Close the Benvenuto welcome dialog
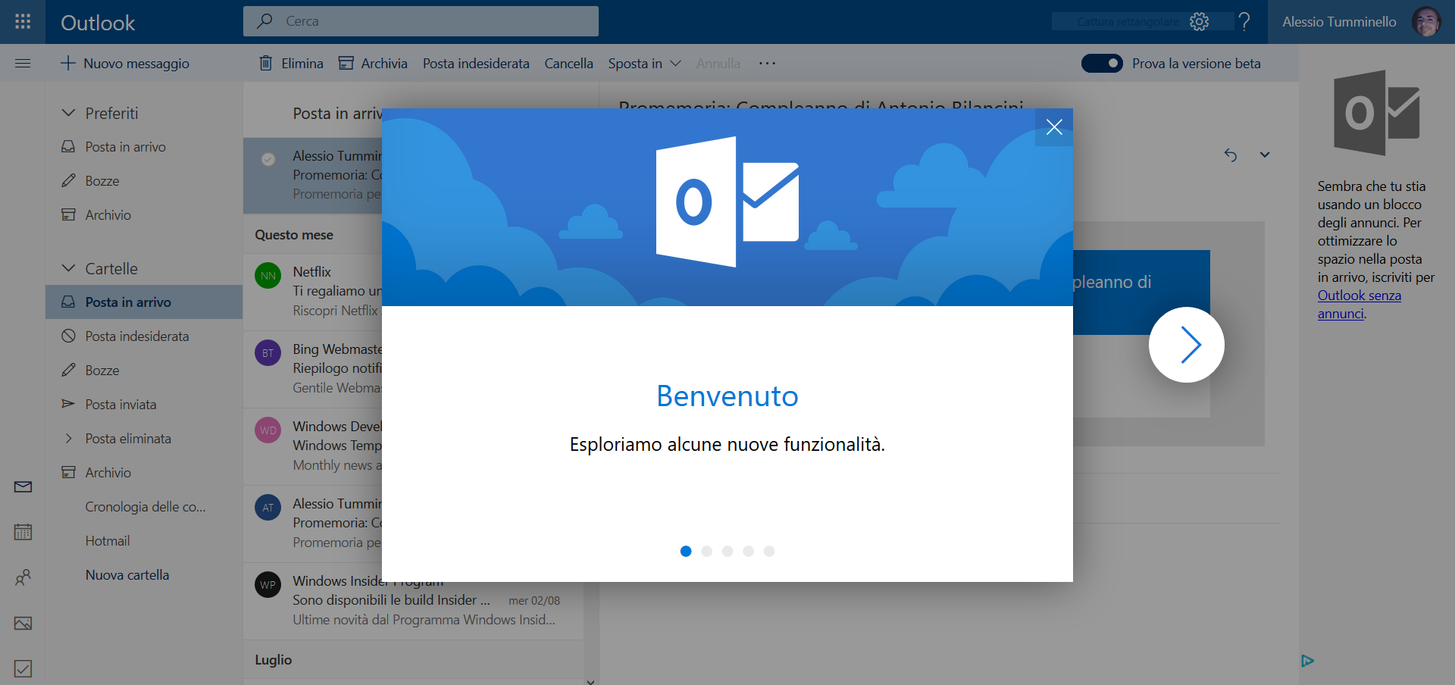Screen dimensions: 1455x685 1054,127
